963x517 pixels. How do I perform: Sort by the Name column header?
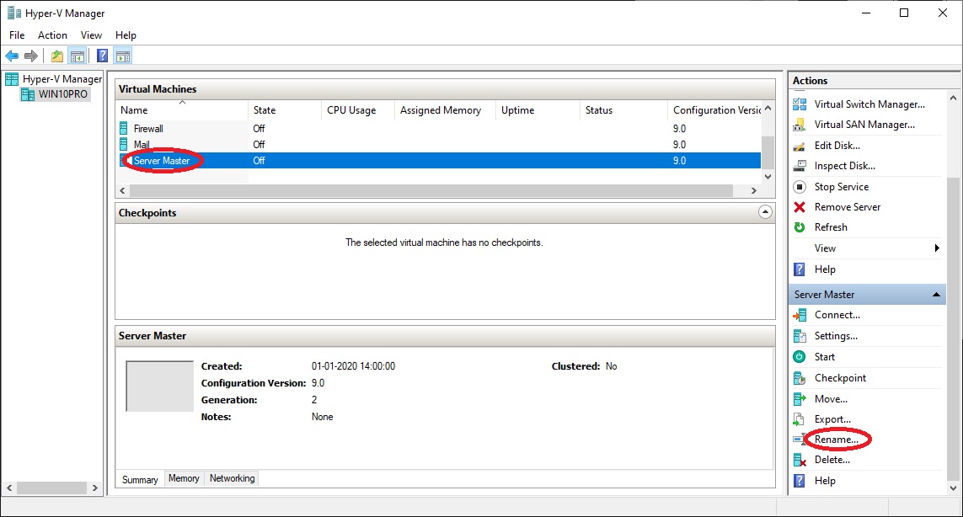pos(182,110)
